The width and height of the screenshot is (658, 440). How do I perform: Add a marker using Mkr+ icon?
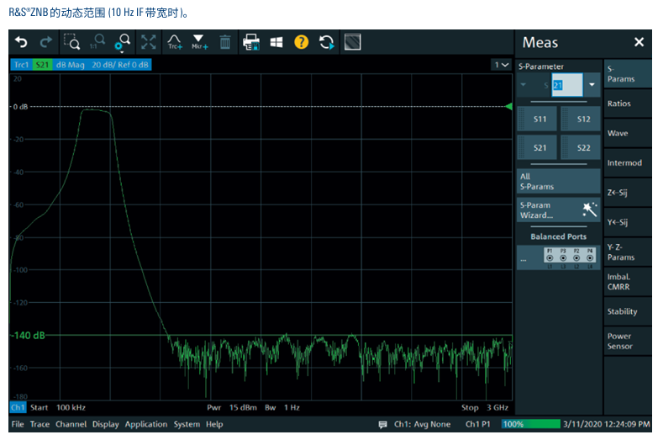tap(199, 42)
